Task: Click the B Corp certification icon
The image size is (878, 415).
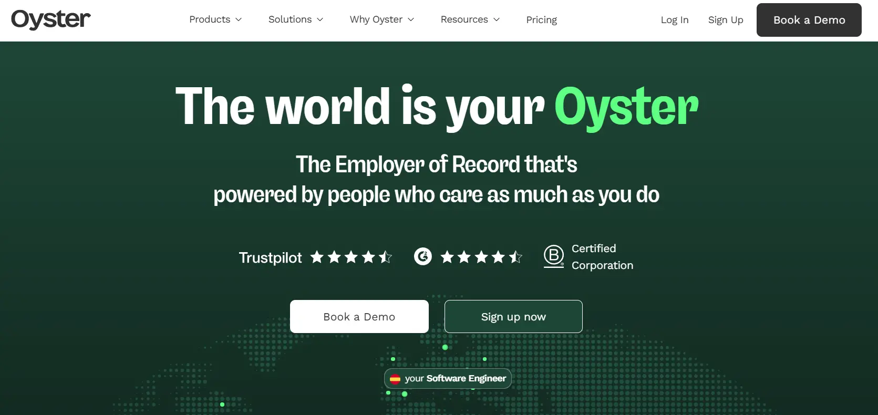Action: (553, 256)
